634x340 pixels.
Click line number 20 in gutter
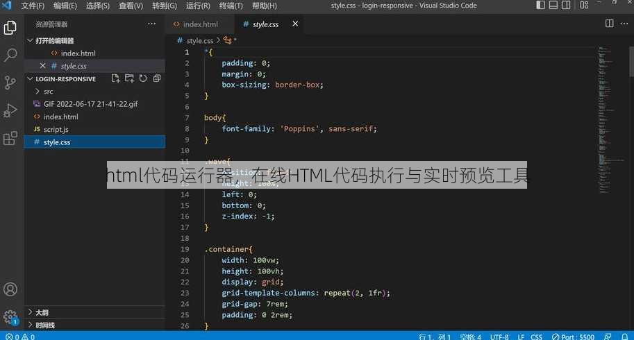point(185,260)
